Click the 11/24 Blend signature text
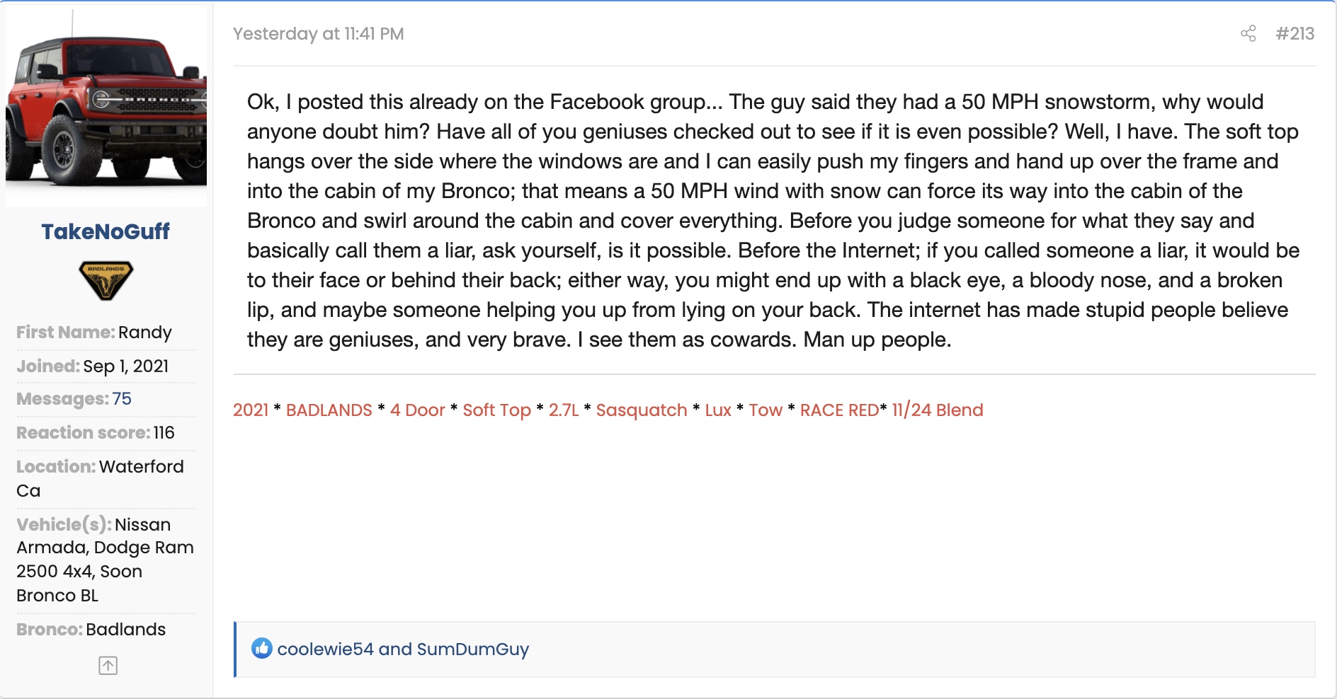 coord(938,410)
